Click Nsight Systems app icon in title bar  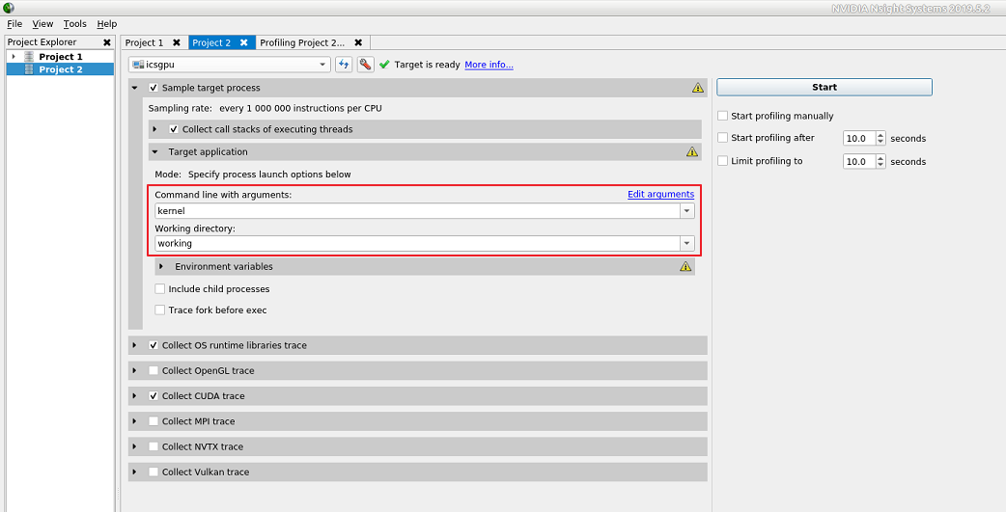click(x=9, y=8)
